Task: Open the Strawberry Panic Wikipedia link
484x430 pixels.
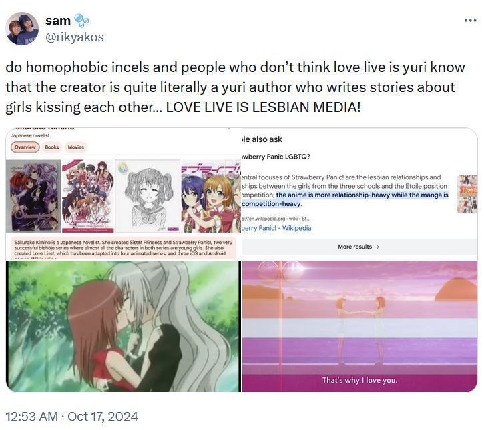Action: (276, 228)
